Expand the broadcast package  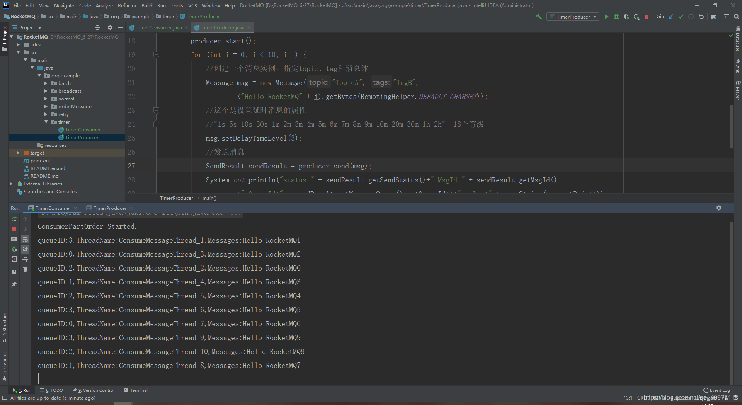click(46, 91)
